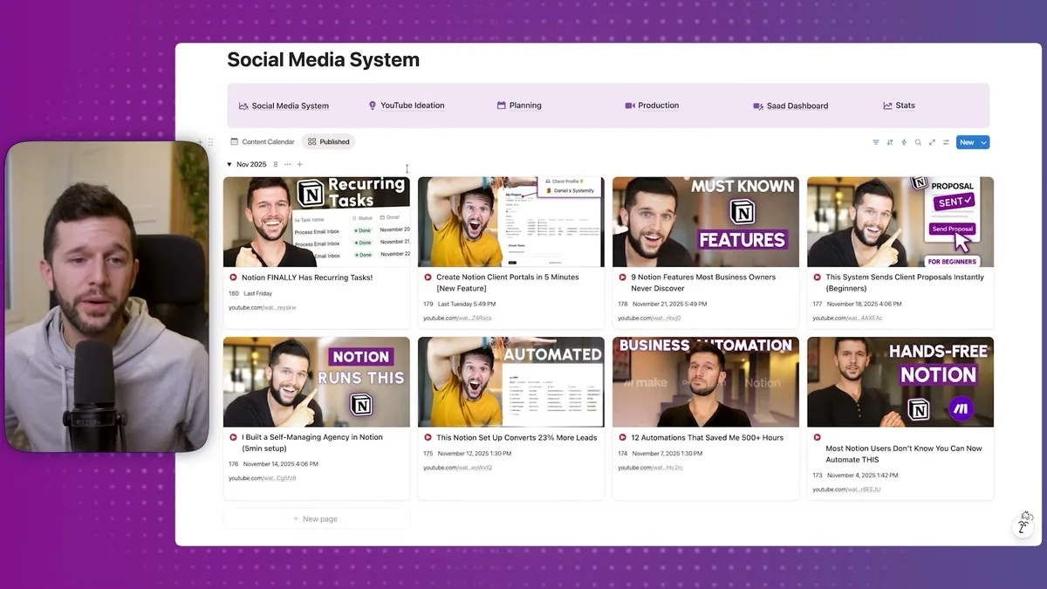Select the gallery icon beside Published
This screenshot has width=1047, height=589.
click(311, 141)
